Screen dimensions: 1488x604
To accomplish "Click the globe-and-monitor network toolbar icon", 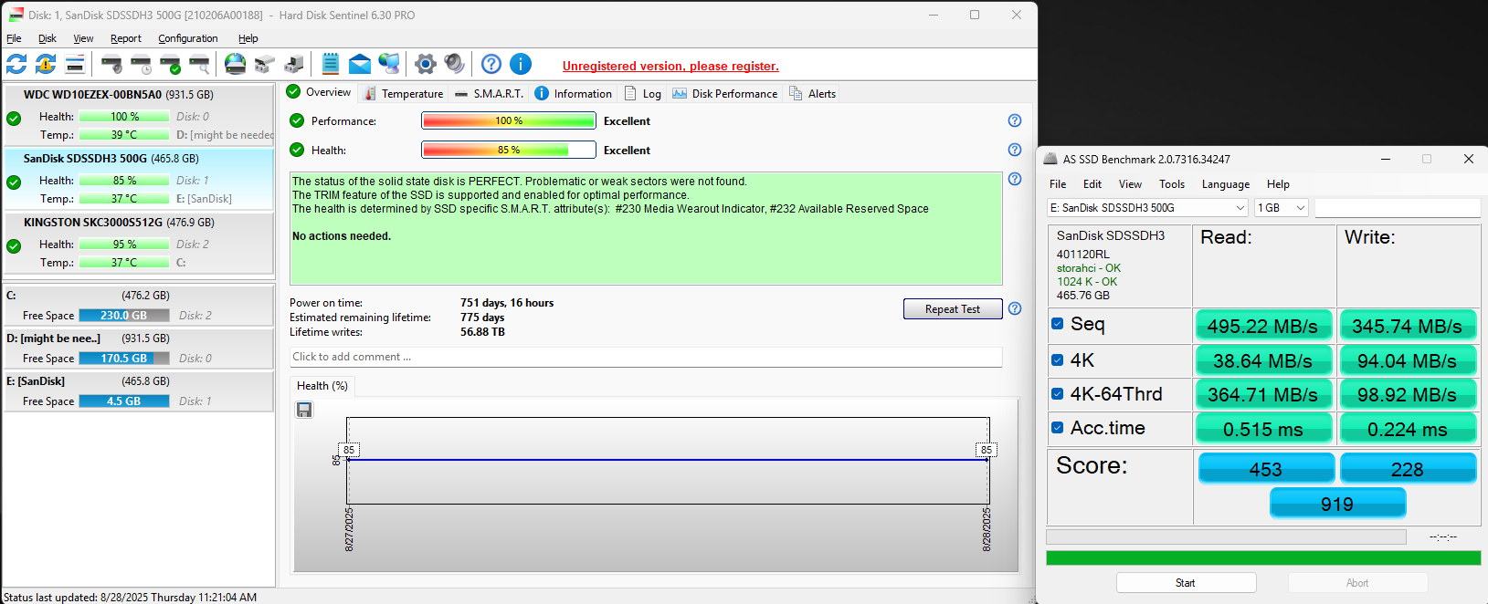I will point(389,64).
